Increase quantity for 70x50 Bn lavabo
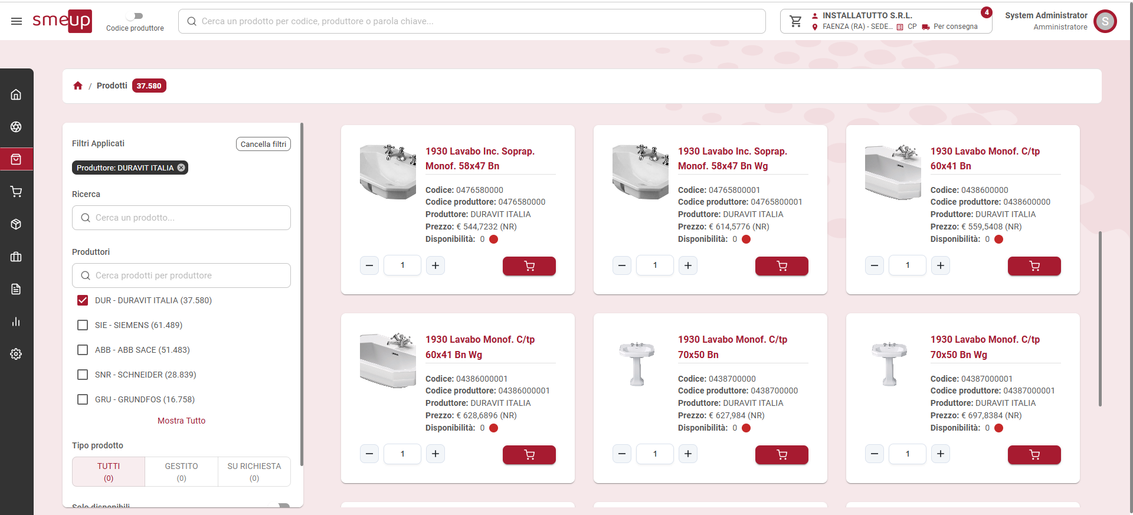 click(x=688, y=454)
